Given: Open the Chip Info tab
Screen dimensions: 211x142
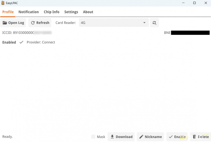Looking at the screenshot, I should [51, 12].
